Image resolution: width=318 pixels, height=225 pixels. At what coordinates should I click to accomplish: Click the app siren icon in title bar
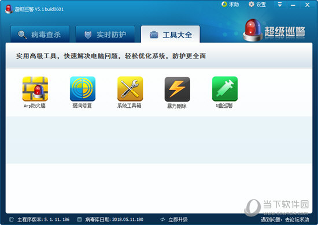coord(9,9)
